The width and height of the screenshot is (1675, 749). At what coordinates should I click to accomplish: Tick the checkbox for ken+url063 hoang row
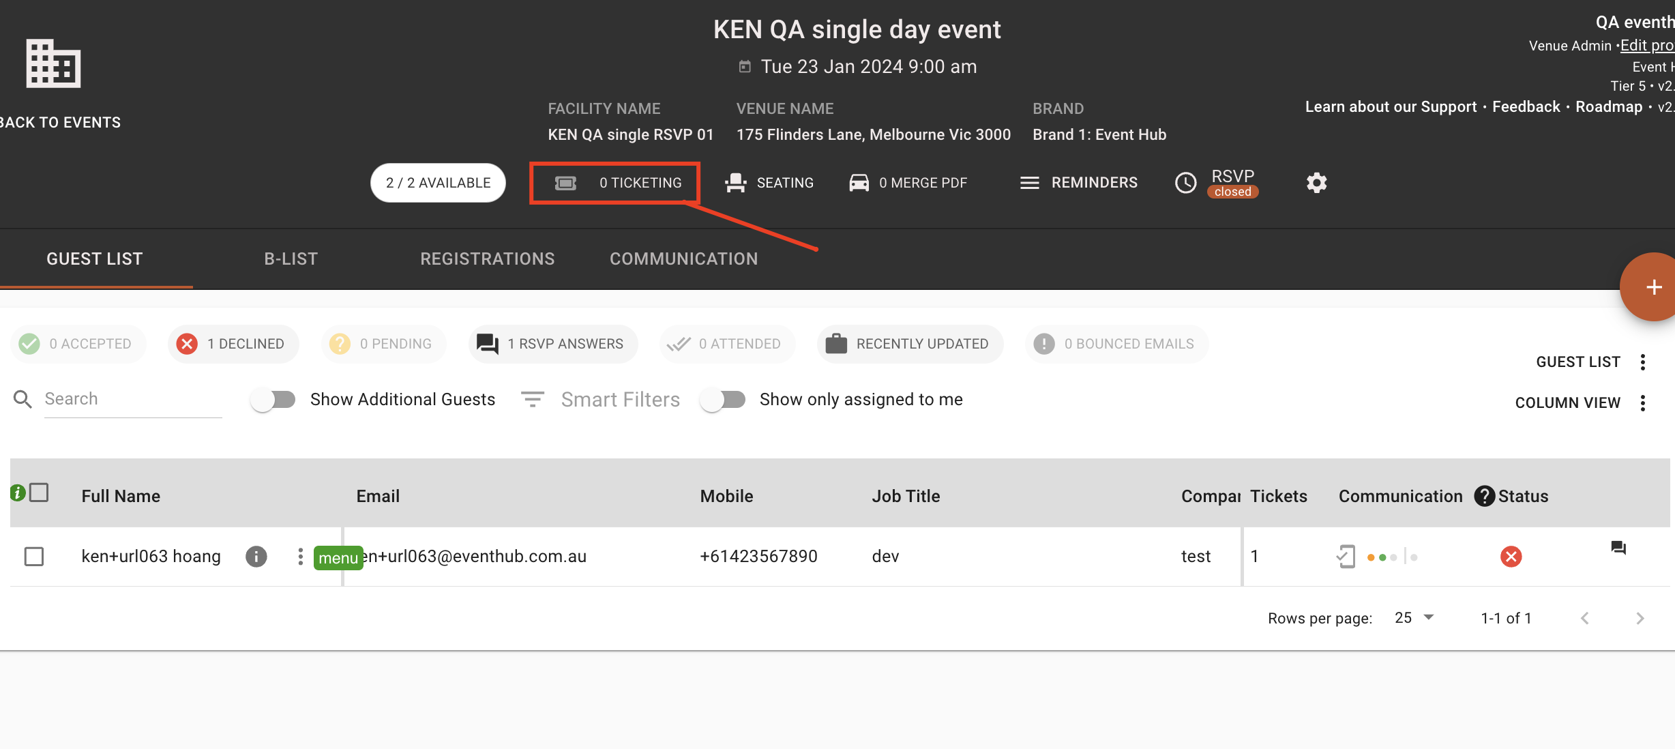click(x=34, y=557)
